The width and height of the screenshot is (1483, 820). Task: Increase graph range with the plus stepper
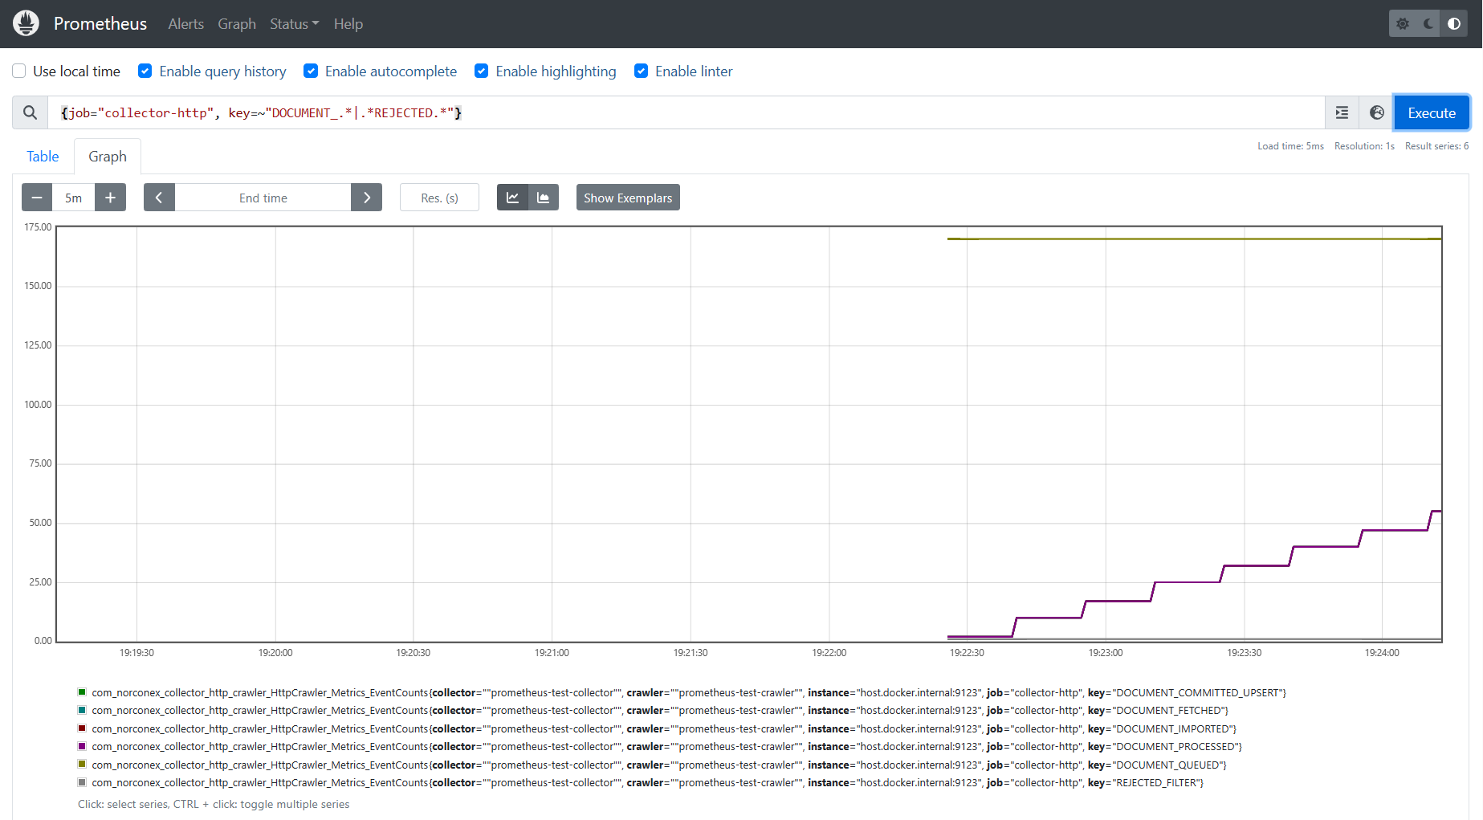point(110,197)
